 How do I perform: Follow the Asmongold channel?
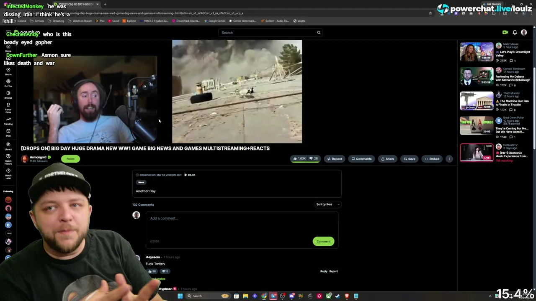point(70,159)
